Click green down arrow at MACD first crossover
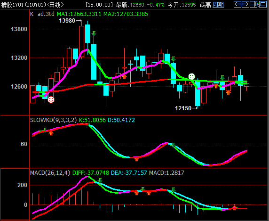The image size is (269, 221). (100, 180)
